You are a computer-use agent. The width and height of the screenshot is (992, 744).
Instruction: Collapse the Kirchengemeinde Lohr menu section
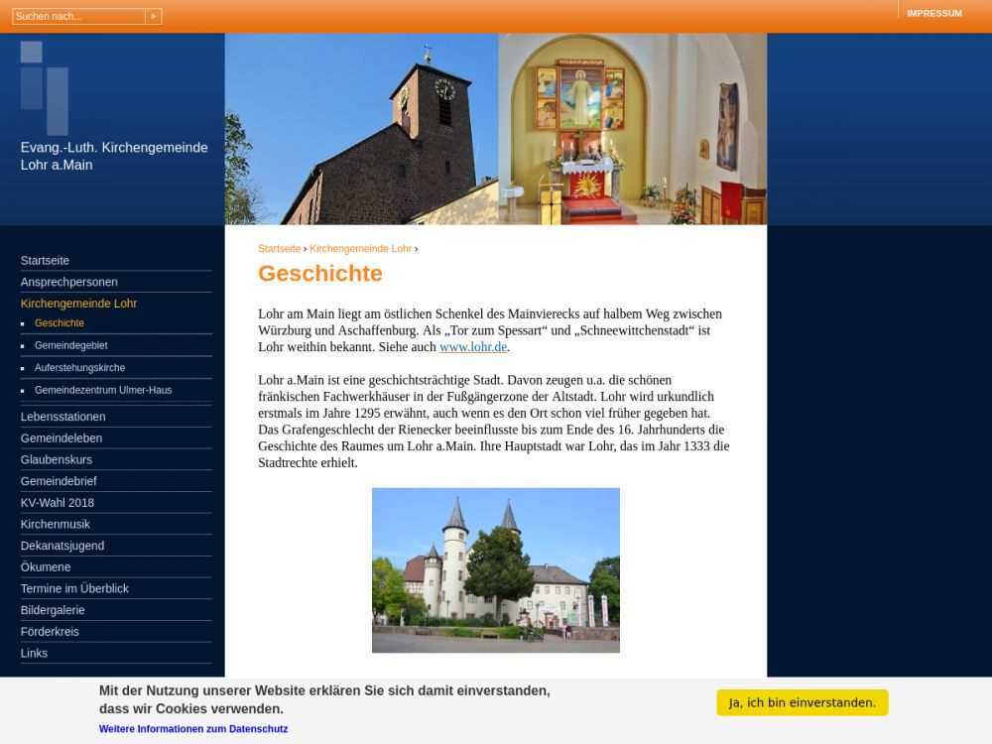click(78, 304)
